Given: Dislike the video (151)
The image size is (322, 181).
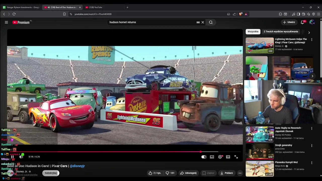Looking at the screenshot, I should 170,173.
